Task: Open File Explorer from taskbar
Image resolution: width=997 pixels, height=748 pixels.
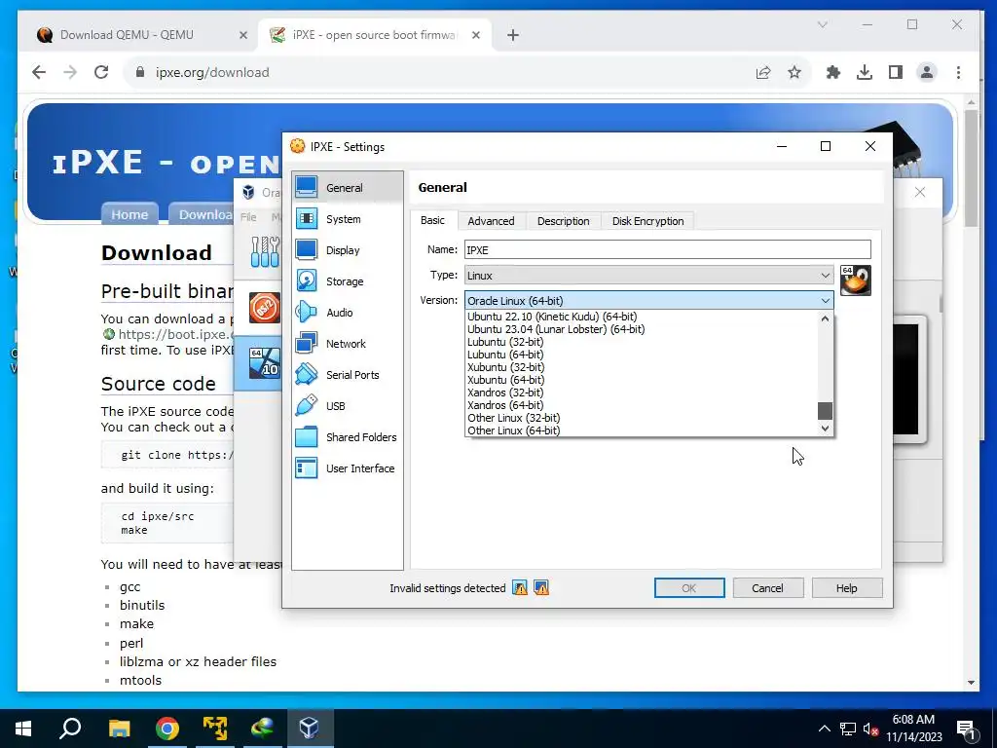Action: pos(120,728)
